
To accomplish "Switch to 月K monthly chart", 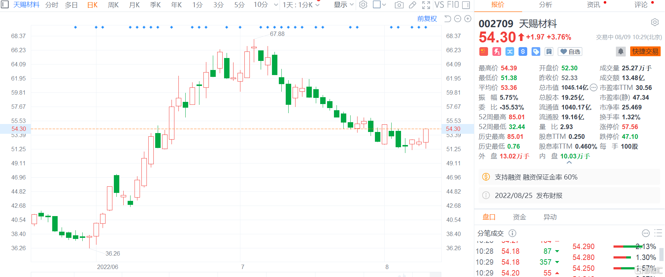I will [135, 5].
